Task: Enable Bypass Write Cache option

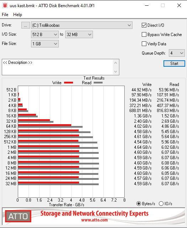Action: [x=144, y=35]
